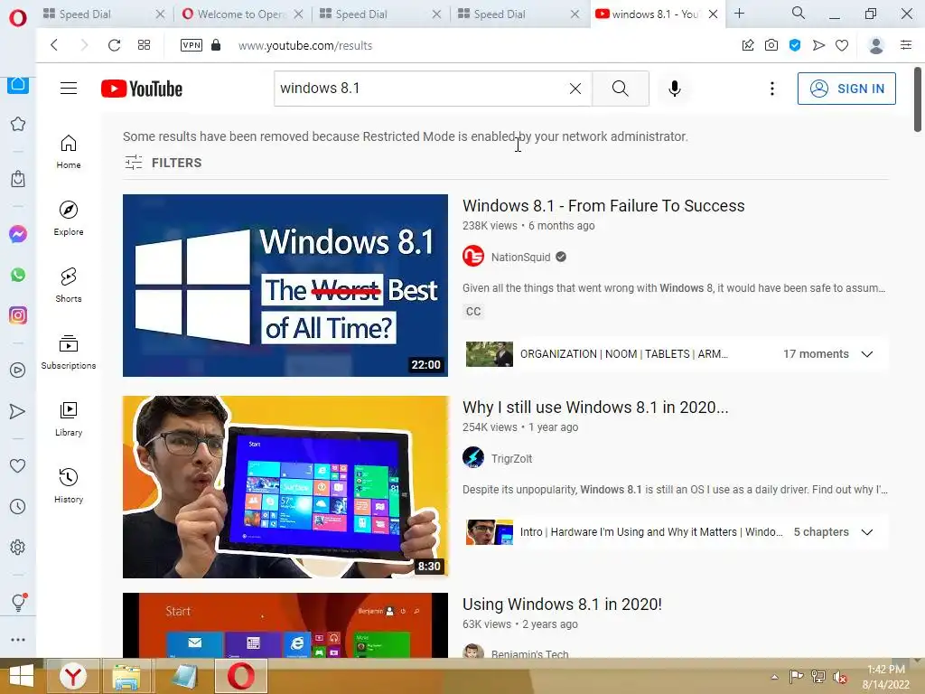This screenshot has height=694, width=925.
Task: Add page to bookmarks heart icon
Action: coord(842,45)
